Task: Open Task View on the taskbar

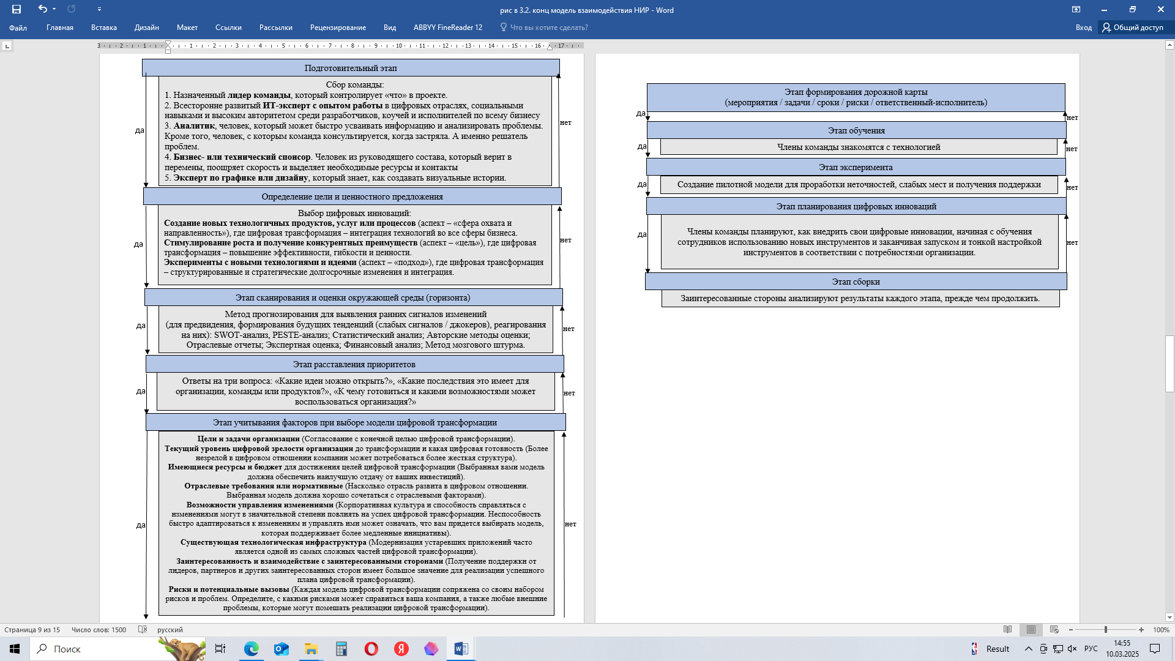Action: (x=220, y=649)
